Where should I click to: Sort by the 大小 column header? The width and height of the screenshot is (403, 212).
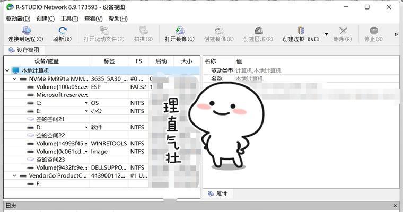click(187, 61)
